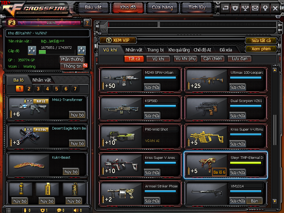
Task: Click the back arrow icon in top bar
Action: point(225,8)
